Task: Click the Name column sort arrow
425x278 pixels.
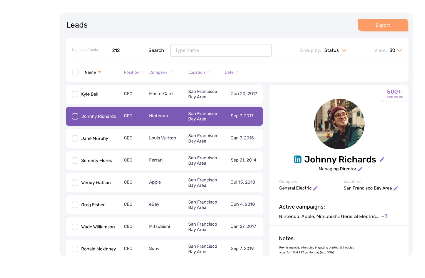Action: 100,72
